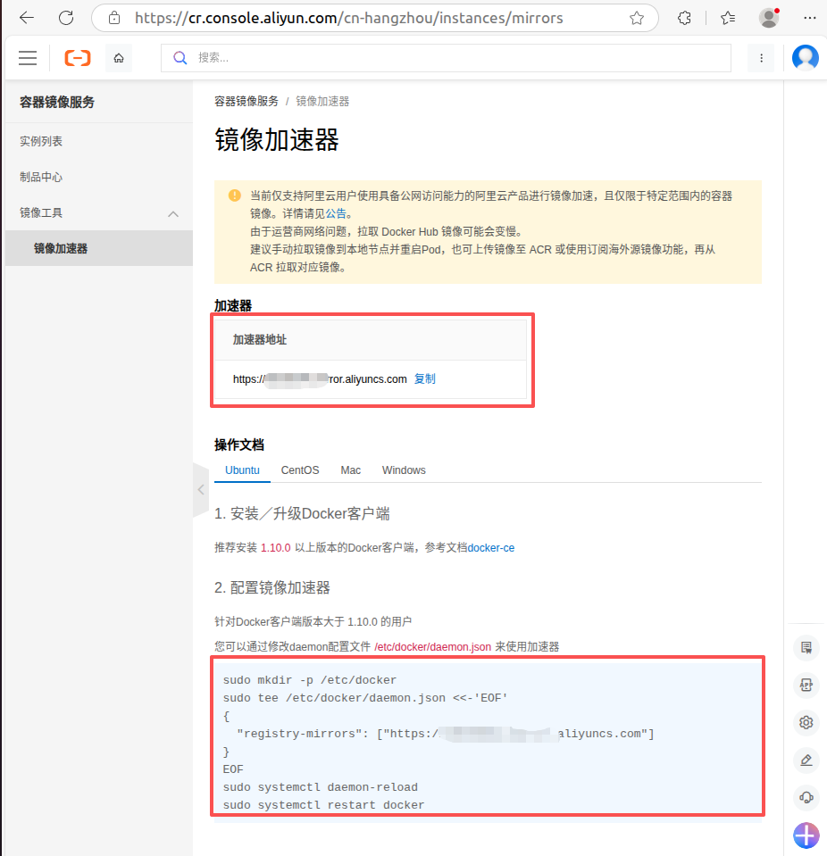This screenshot has width=827, height=856.
Task: Collapse the 镜像工具 menu chevron
Action: (x=173, y=214)
